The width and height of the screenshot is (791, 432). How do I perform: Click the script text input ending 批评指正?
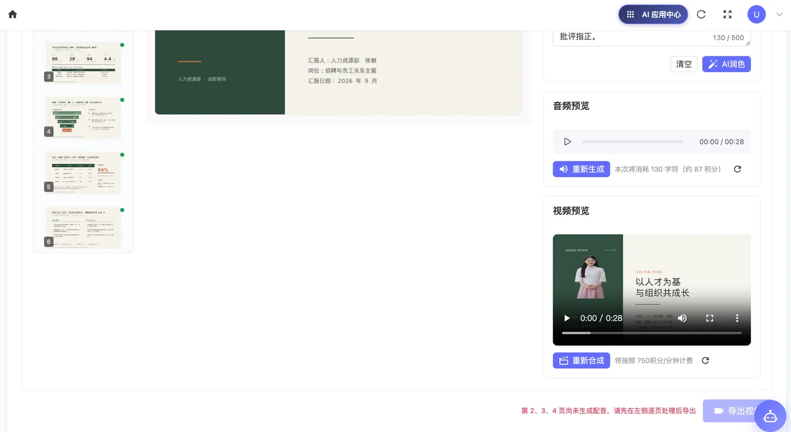tap(651, 37)
